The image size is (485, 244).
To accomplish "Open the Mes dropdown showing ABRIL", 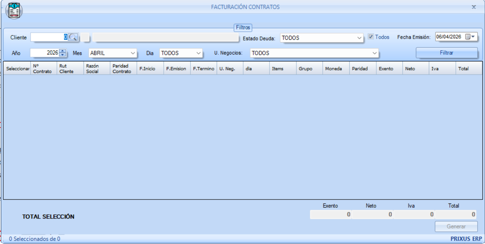I will [x=133, y=53].
